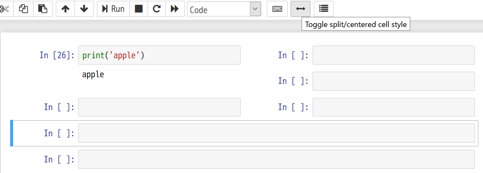The image size is (483, 173).
Task: Move the selected cell down
Action: (84, 9)
